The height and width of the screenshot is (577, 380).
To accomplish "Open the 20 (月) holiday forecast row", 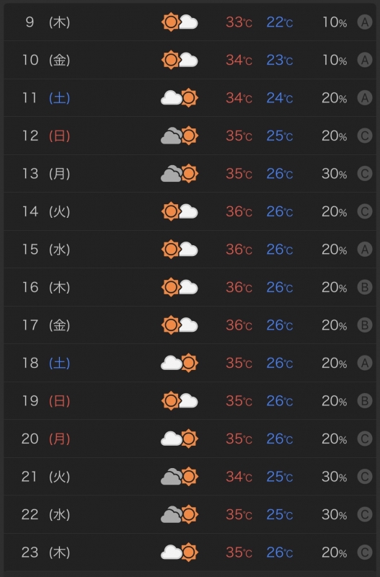I will [x=190, y=439].
